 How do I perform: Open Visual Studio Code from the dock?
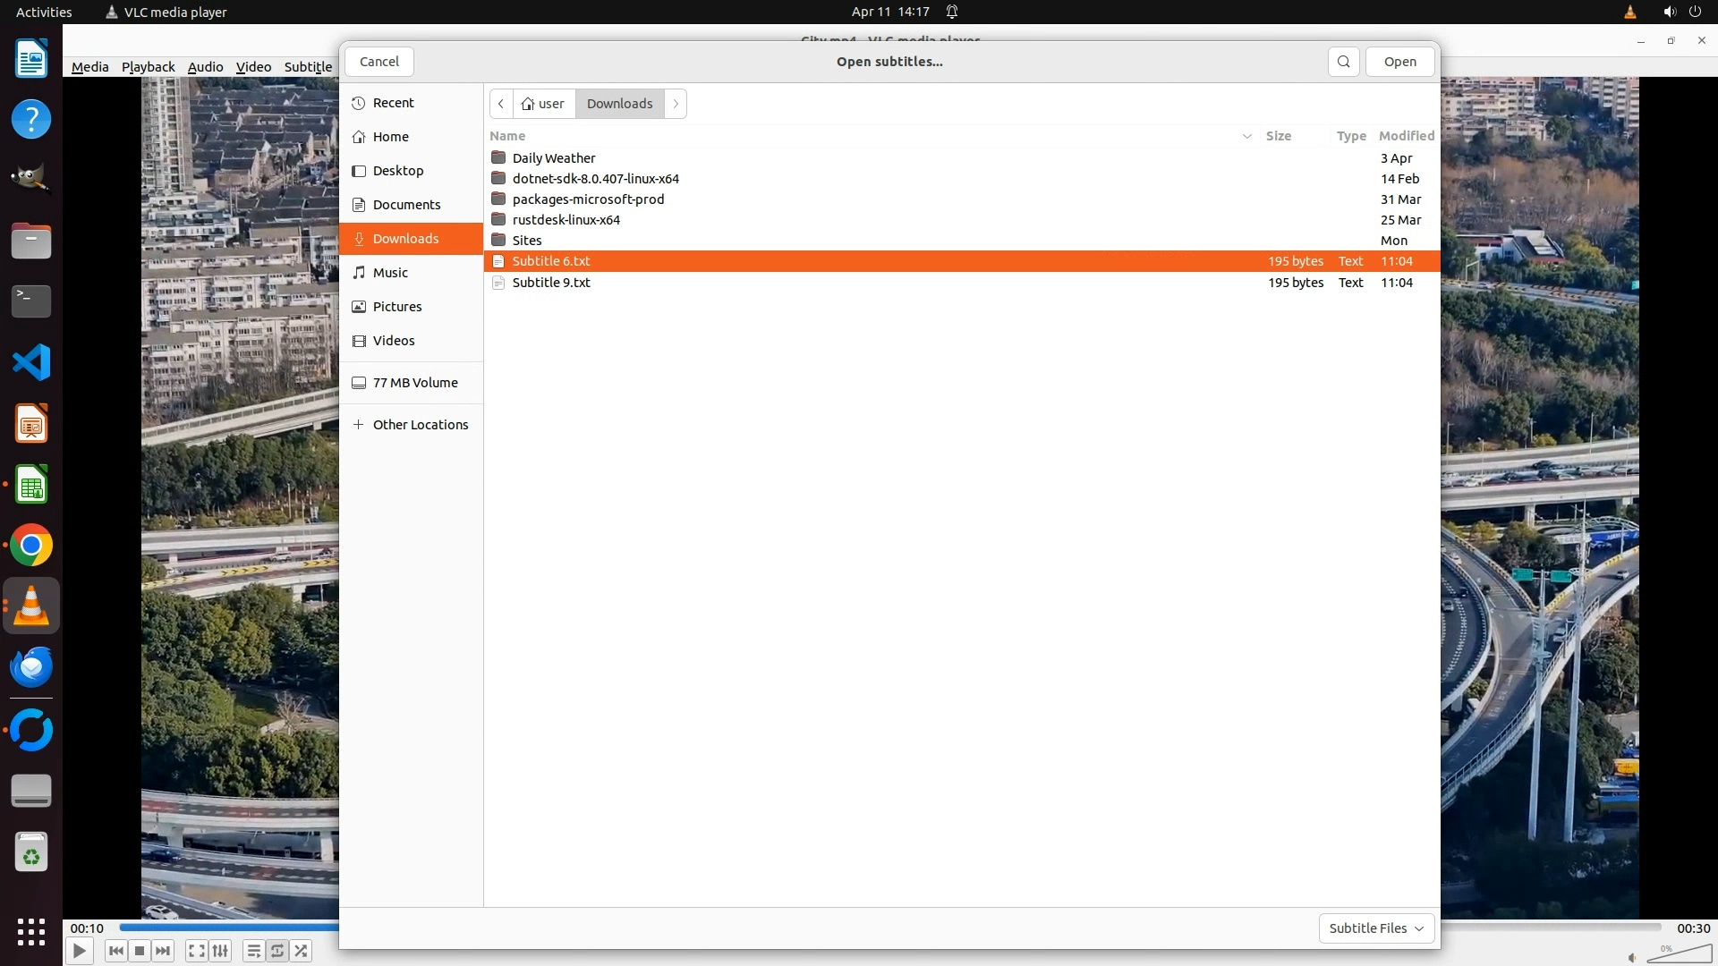click(31, 362)
